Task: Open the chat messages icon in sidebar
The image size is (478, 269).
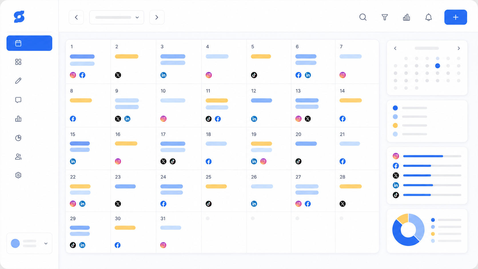Action: pos(18,100)
